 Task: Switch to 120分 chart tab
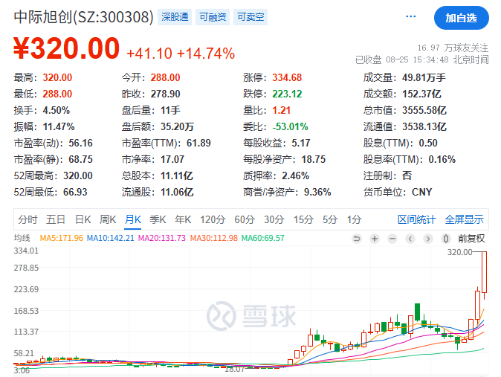(x=213, y=219)
